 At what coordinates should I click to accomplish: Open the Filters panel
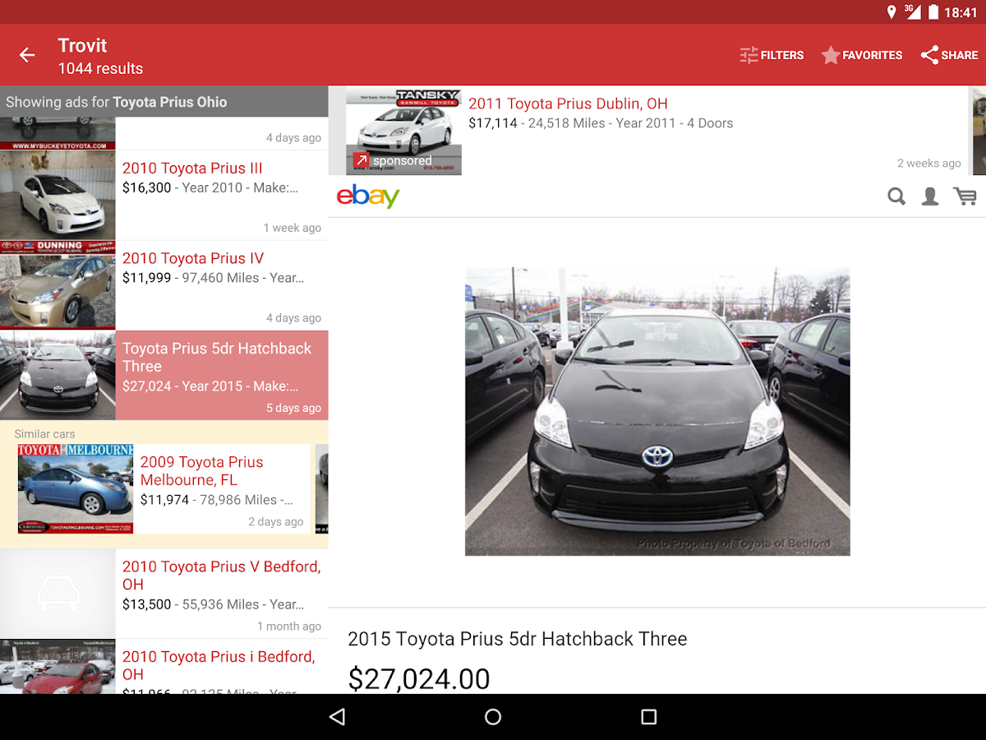click(771, 55)
